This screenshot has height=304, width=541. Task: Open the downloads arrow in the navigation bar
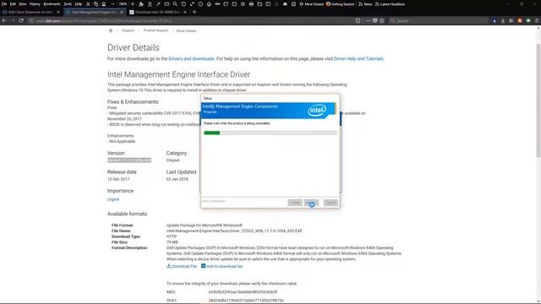tap(503, 20)
